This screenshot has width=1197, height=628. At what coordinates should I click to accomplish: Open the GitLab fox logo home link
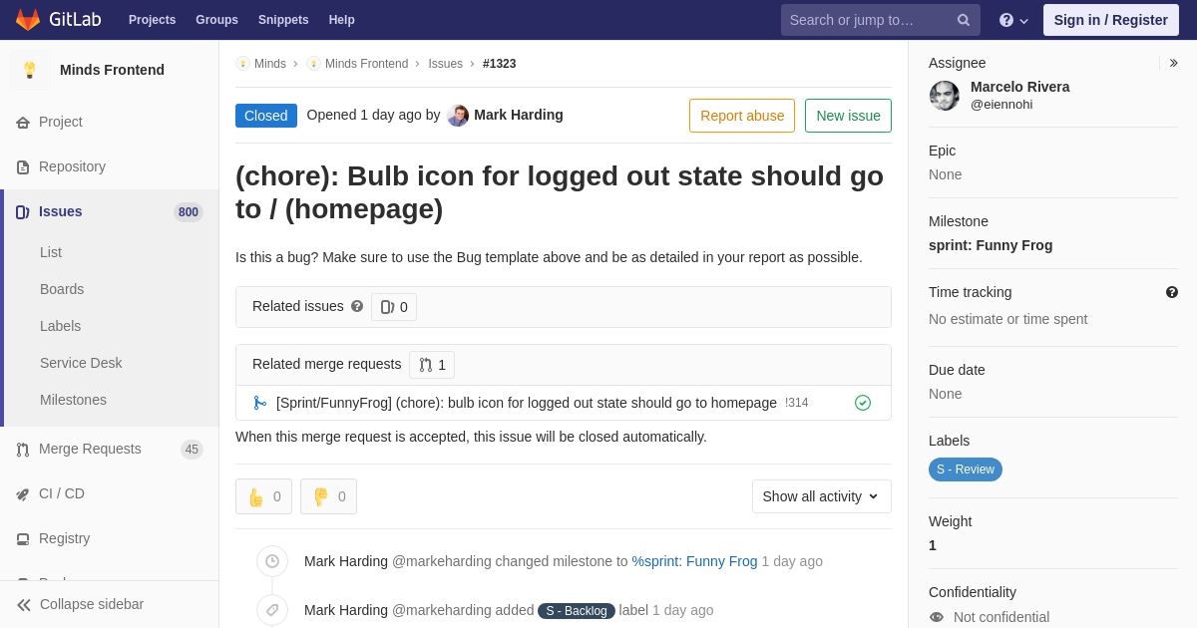click(x=28, y=20)
